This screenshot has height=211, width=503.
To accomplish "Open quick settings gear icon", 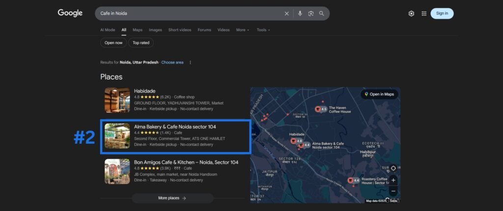I will [411, 14].
